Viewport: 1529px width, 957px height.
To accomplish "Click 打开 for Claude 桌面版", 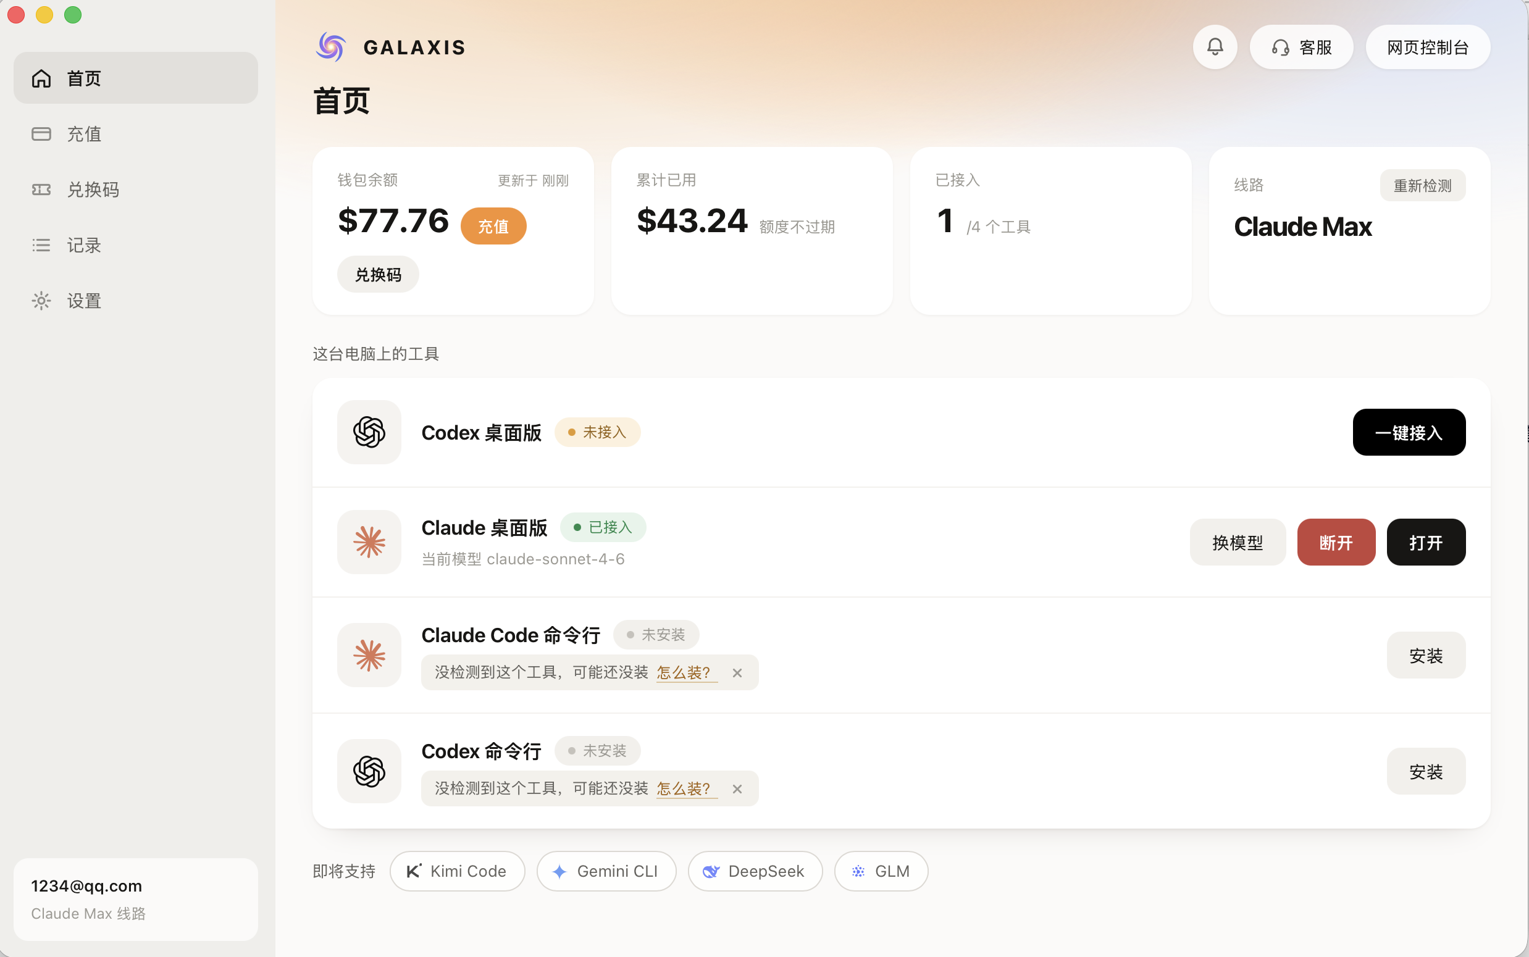I will tap(1426, 542).
